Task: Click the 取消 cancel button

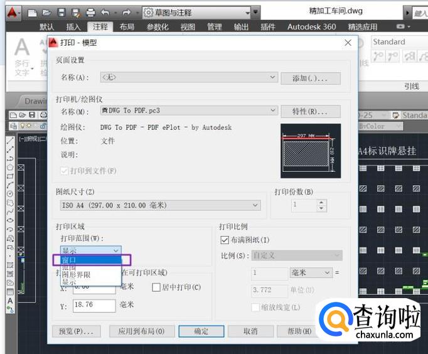Action: point(250,331)
